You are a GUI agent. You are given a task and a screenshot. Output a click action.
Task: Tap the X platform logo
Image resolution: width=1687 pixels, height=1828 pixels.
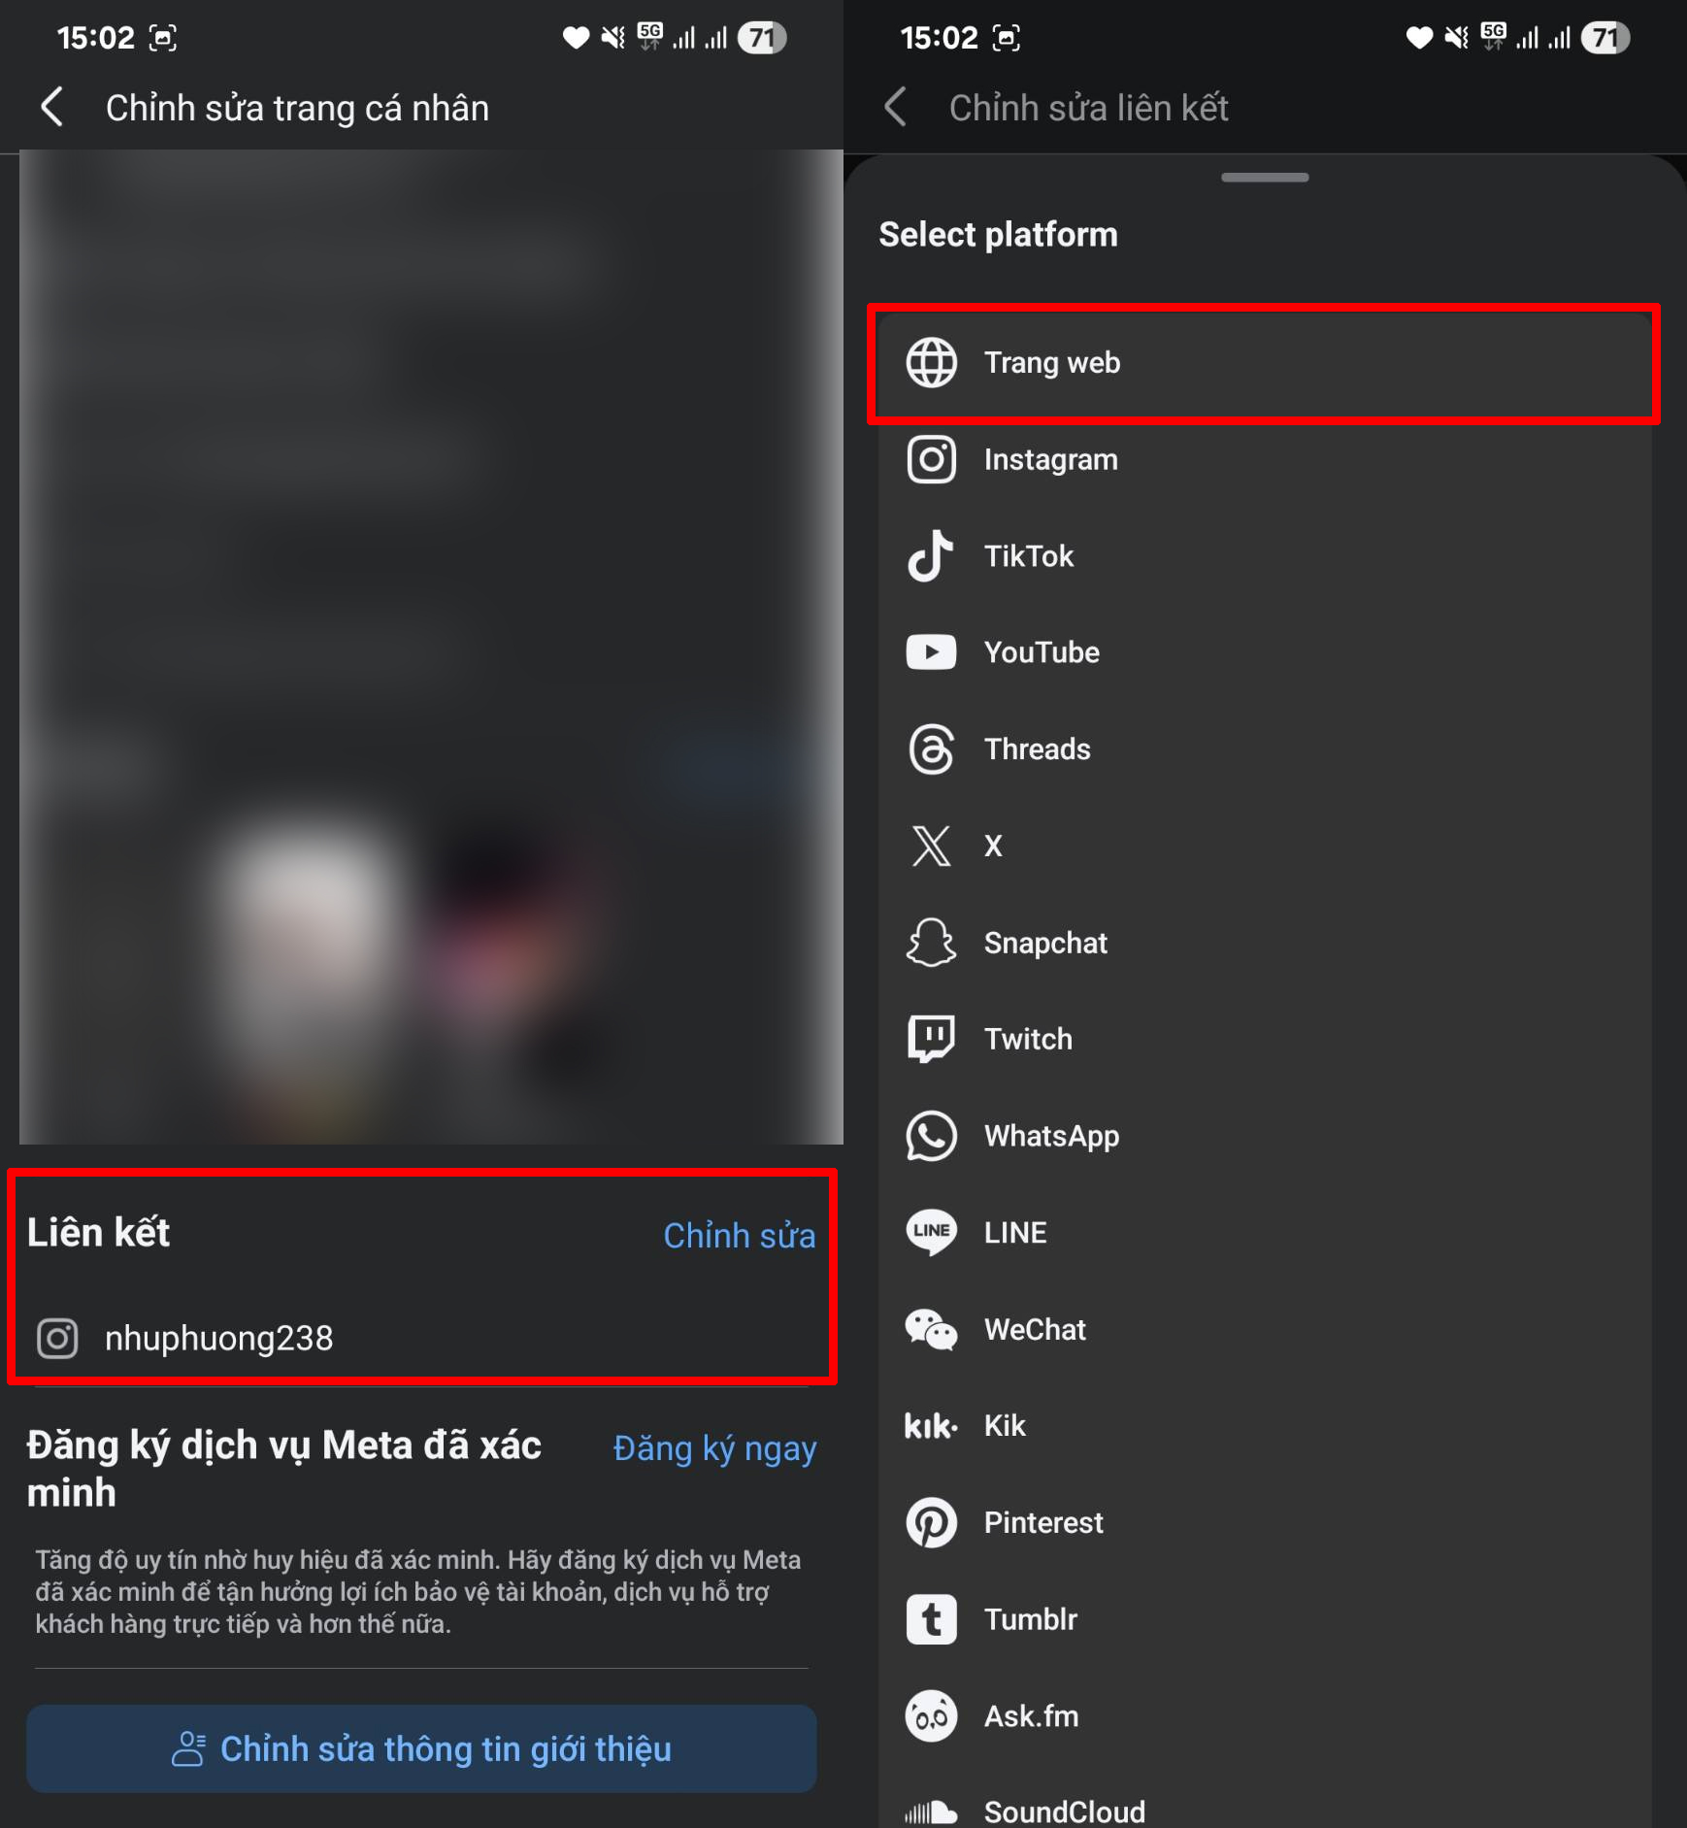coord(931,846)
